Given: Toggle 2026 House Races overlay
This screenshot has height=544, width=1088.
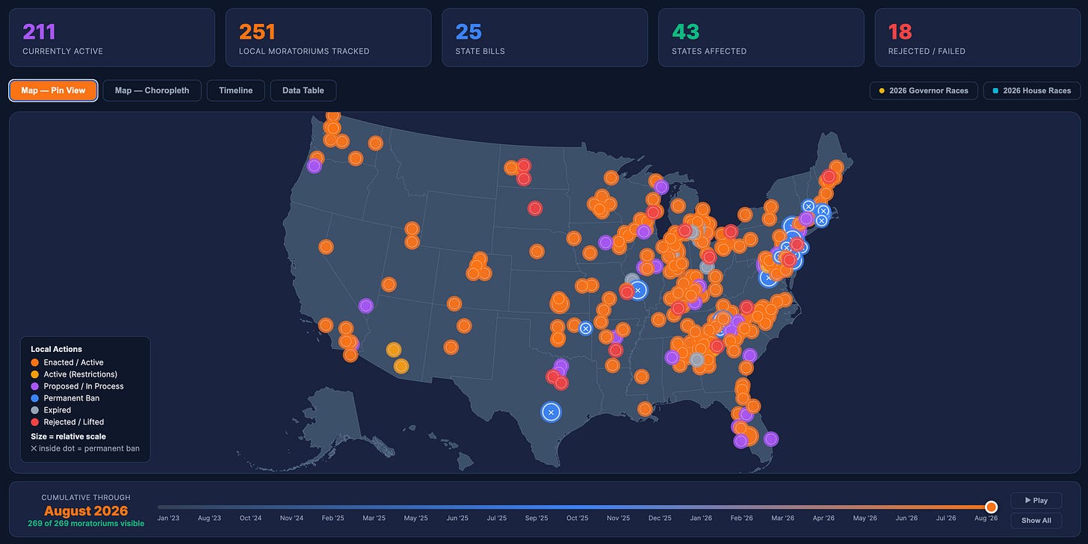Looking at the screenshot, I should (x=1032, y=90).
